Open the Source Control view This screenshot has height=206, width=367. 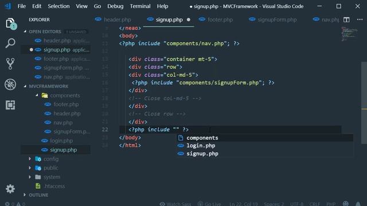point(10,64)
